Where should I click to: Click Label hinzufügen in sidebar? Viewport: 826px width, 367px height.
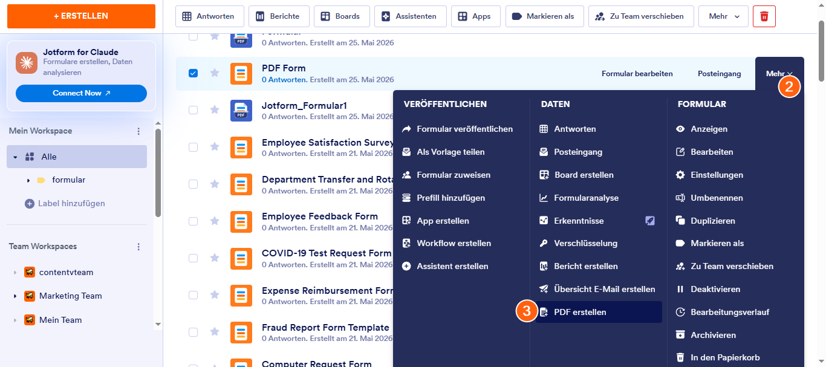65,203
